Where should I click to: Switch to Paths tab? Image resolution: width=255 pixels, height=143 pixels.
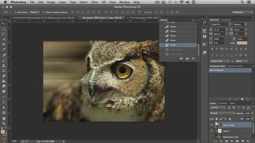(x=232, y=103)
